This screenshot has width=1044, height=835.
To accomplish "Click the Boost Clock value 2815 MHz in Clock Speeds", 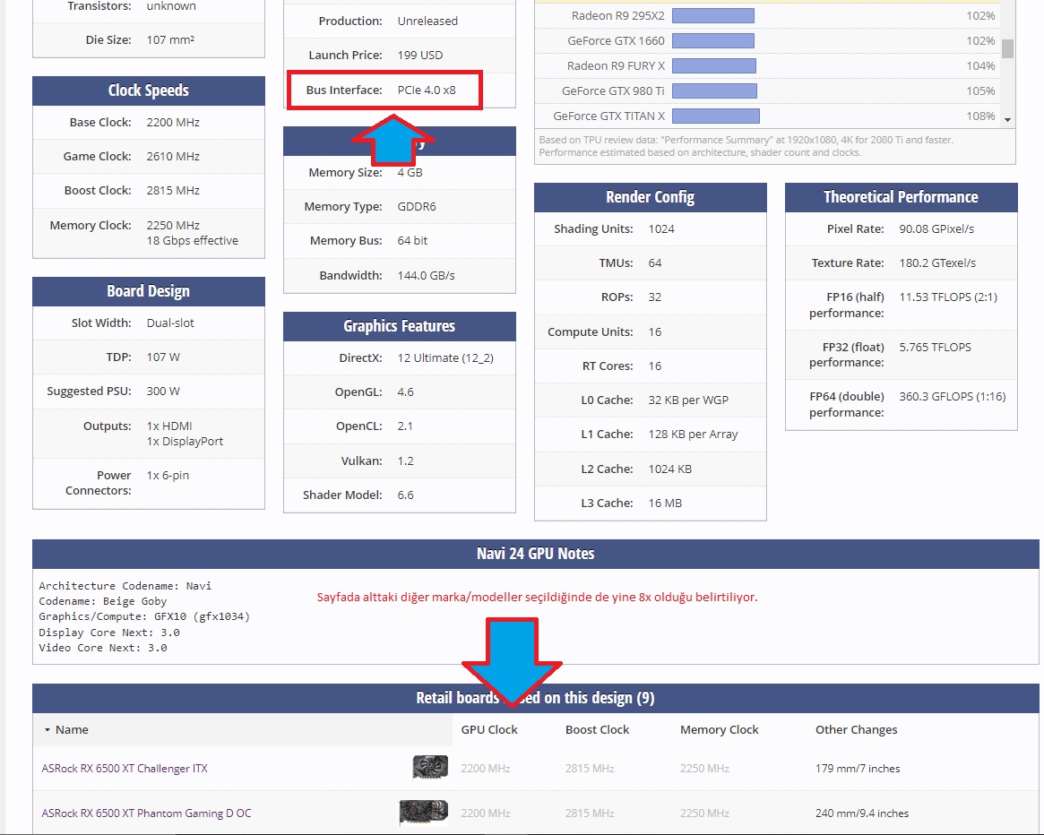I will click(173, 191).
